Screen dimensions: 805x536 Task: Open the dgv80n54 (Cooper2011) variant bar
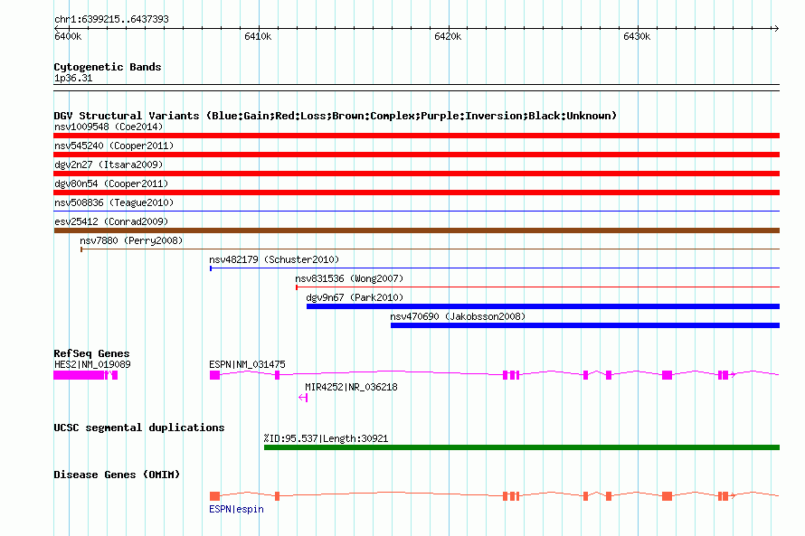pyautogui.click(x=416, y=193)
